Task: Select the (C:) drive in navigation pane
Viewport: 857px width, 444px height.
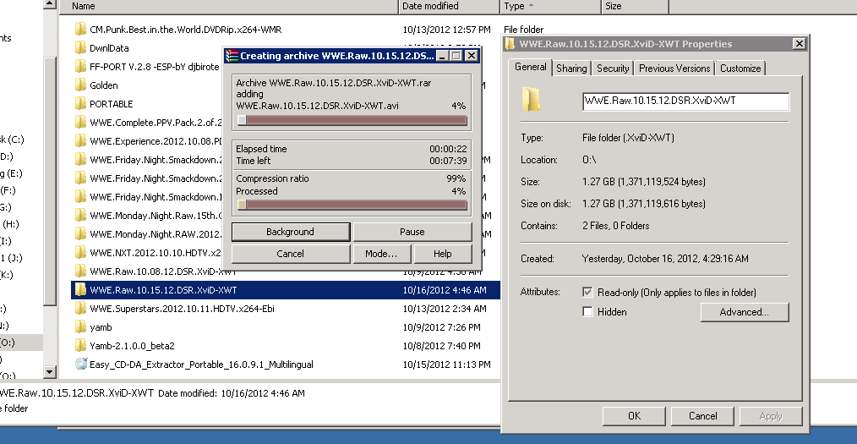Action: pos(12,140)
